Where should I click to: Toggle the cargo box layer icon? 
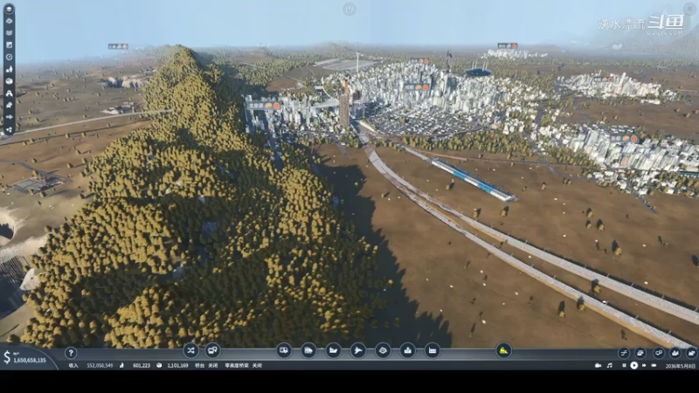click(9, 81)
